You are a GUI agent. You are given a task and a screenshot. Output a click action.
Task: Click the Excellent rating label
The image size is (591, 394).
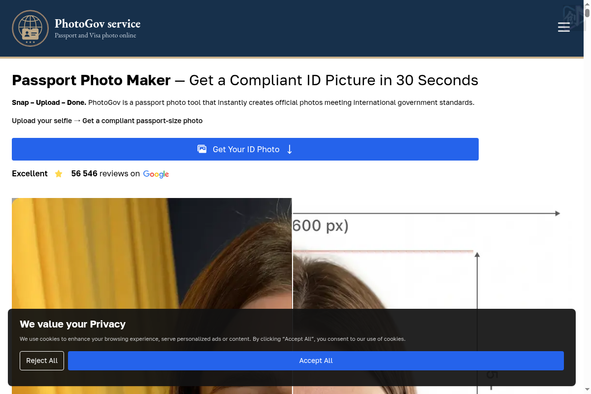coord(30,174)
